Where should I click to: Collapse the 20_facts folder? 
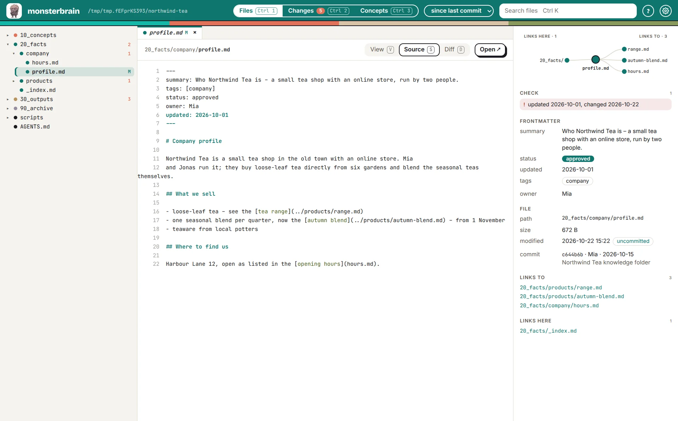(x=8, y=44)
